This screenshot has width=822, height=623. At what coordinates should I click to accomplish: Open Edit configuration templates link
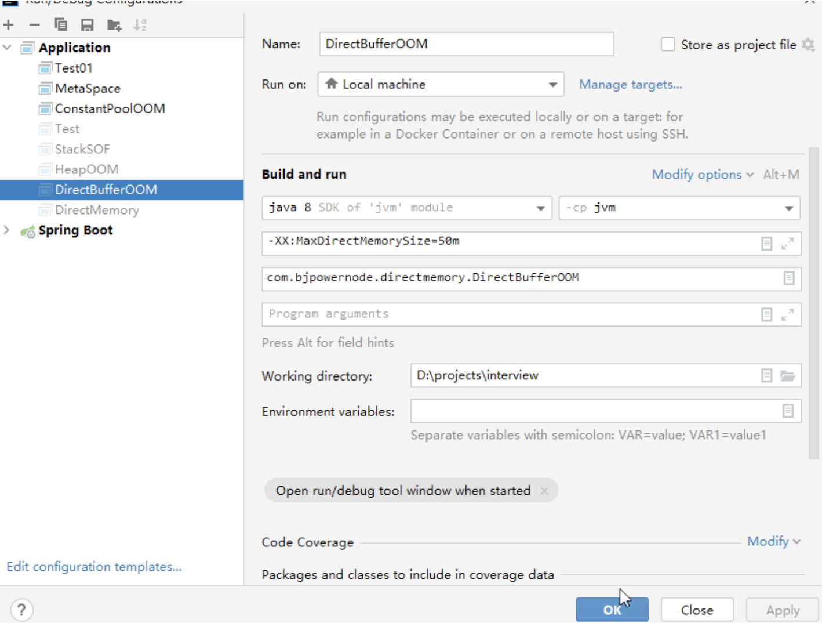[94, 567]
